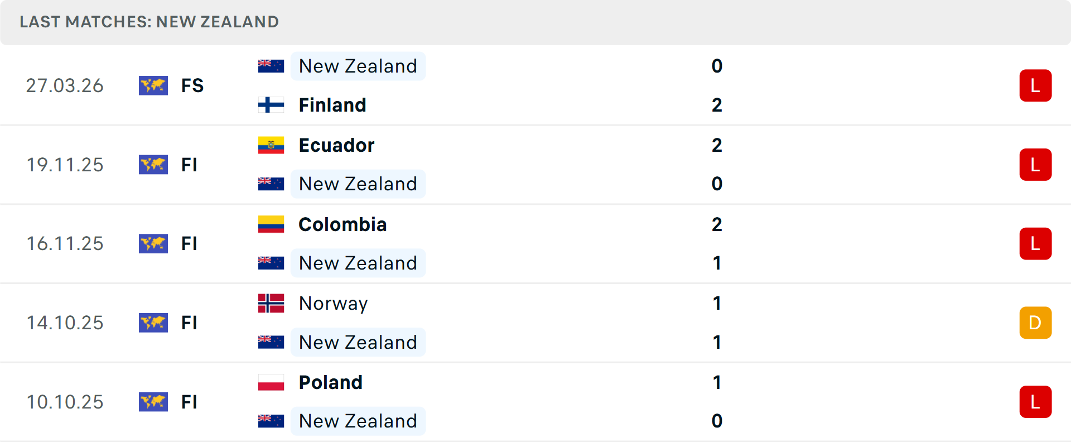Select the date 10.10.25

click(65, 402)
